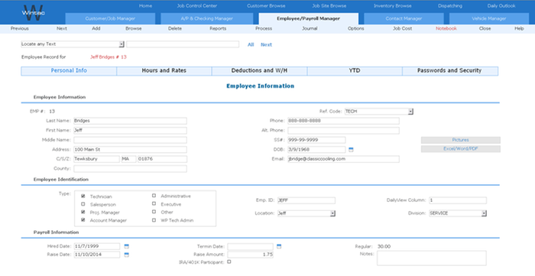Screen dimensions: 535x276
Task: Switch to Contact Manager tab
Action: (x=404, y=18)
